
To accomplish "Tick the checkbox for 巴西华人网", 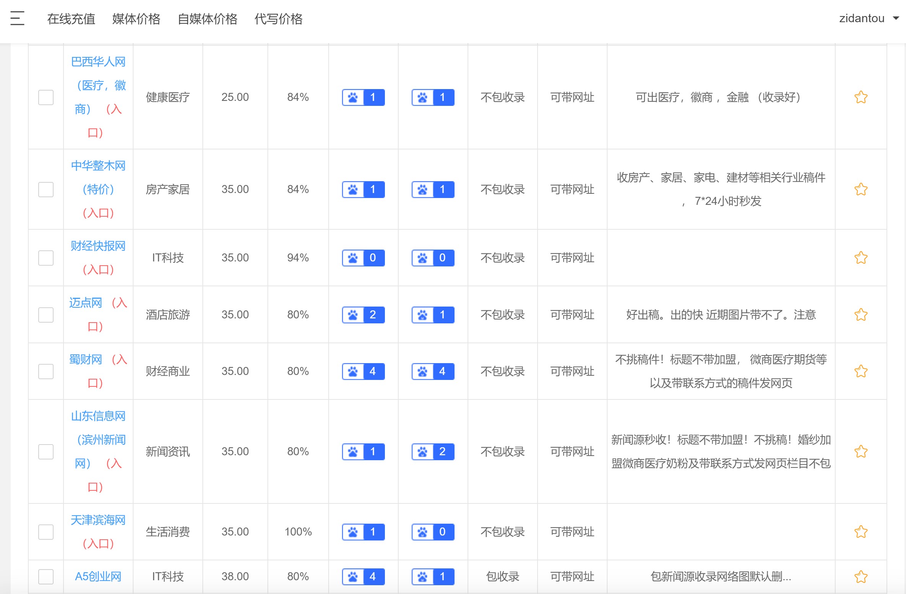I will pos(46,97).
